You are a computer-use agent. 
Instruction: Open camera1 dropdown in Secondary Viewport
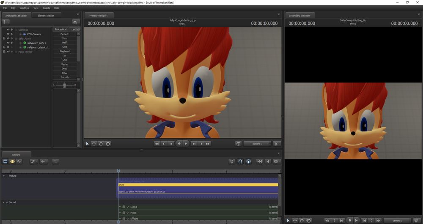click(397, 221)
